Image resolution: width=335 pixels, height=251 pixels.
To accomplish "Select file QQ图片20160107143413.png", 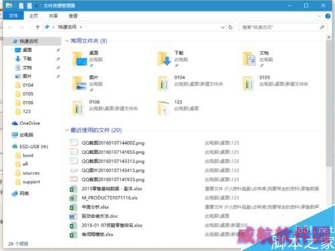I will tap(113, 170).
